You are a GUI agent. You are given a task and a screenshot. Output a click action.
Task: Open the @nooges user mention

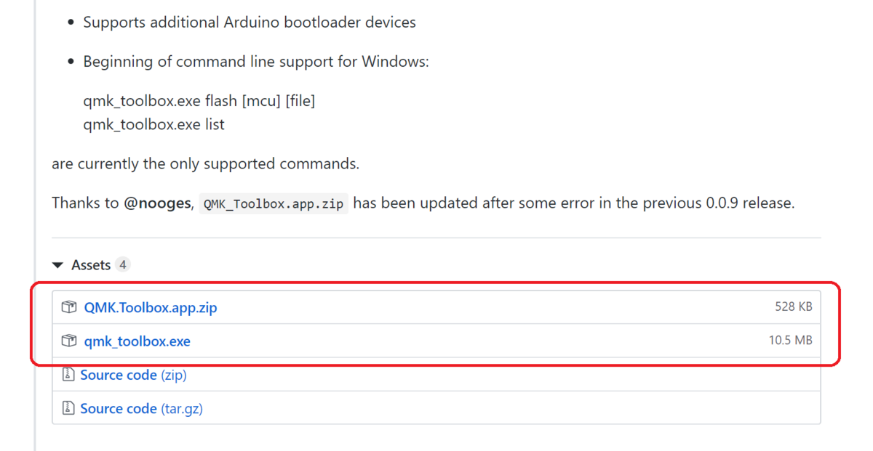tap(157, 203)
